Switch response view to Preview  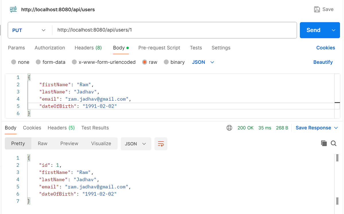coord(69,144)
